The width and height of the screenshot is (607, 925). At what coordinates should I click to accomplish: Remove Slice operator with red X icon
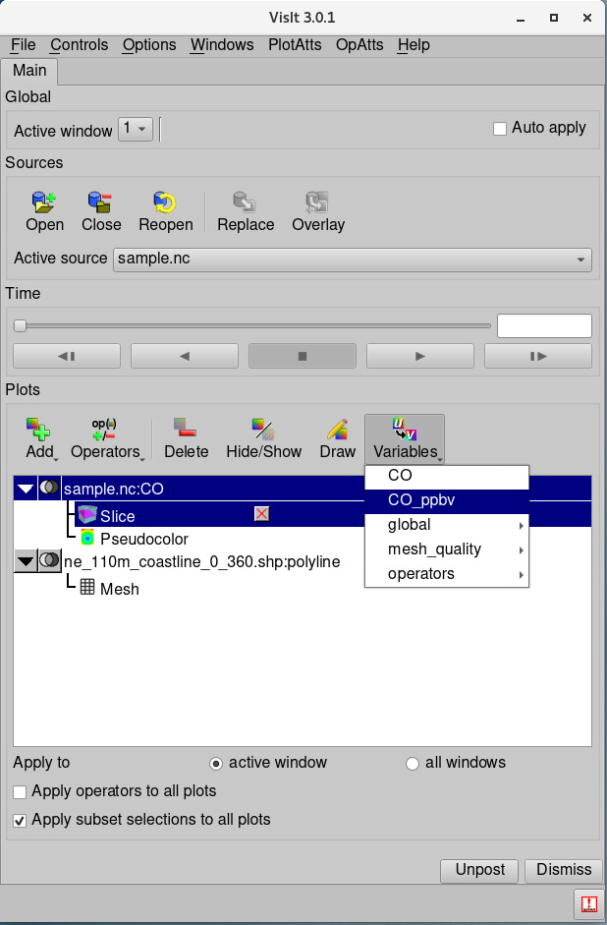(261, 514)
